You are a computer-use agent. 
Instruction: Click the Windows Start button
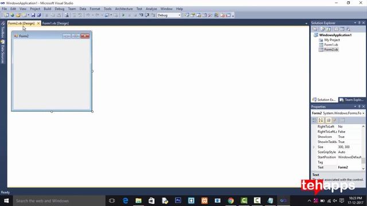pos(6,201)
